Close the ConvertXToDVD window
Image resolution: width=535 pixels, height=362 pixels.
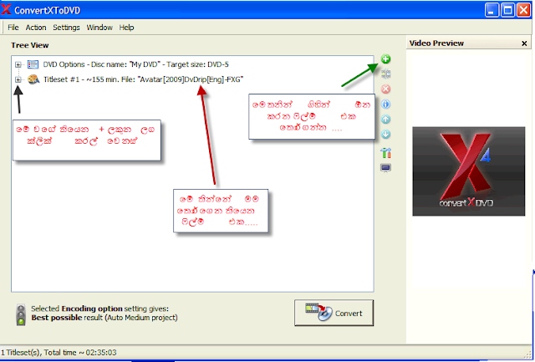click(523, 10)
